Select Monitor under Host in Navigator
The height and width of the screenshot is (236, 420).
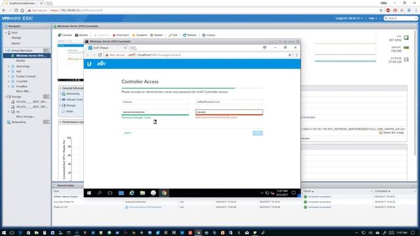[x=16, y=43]
